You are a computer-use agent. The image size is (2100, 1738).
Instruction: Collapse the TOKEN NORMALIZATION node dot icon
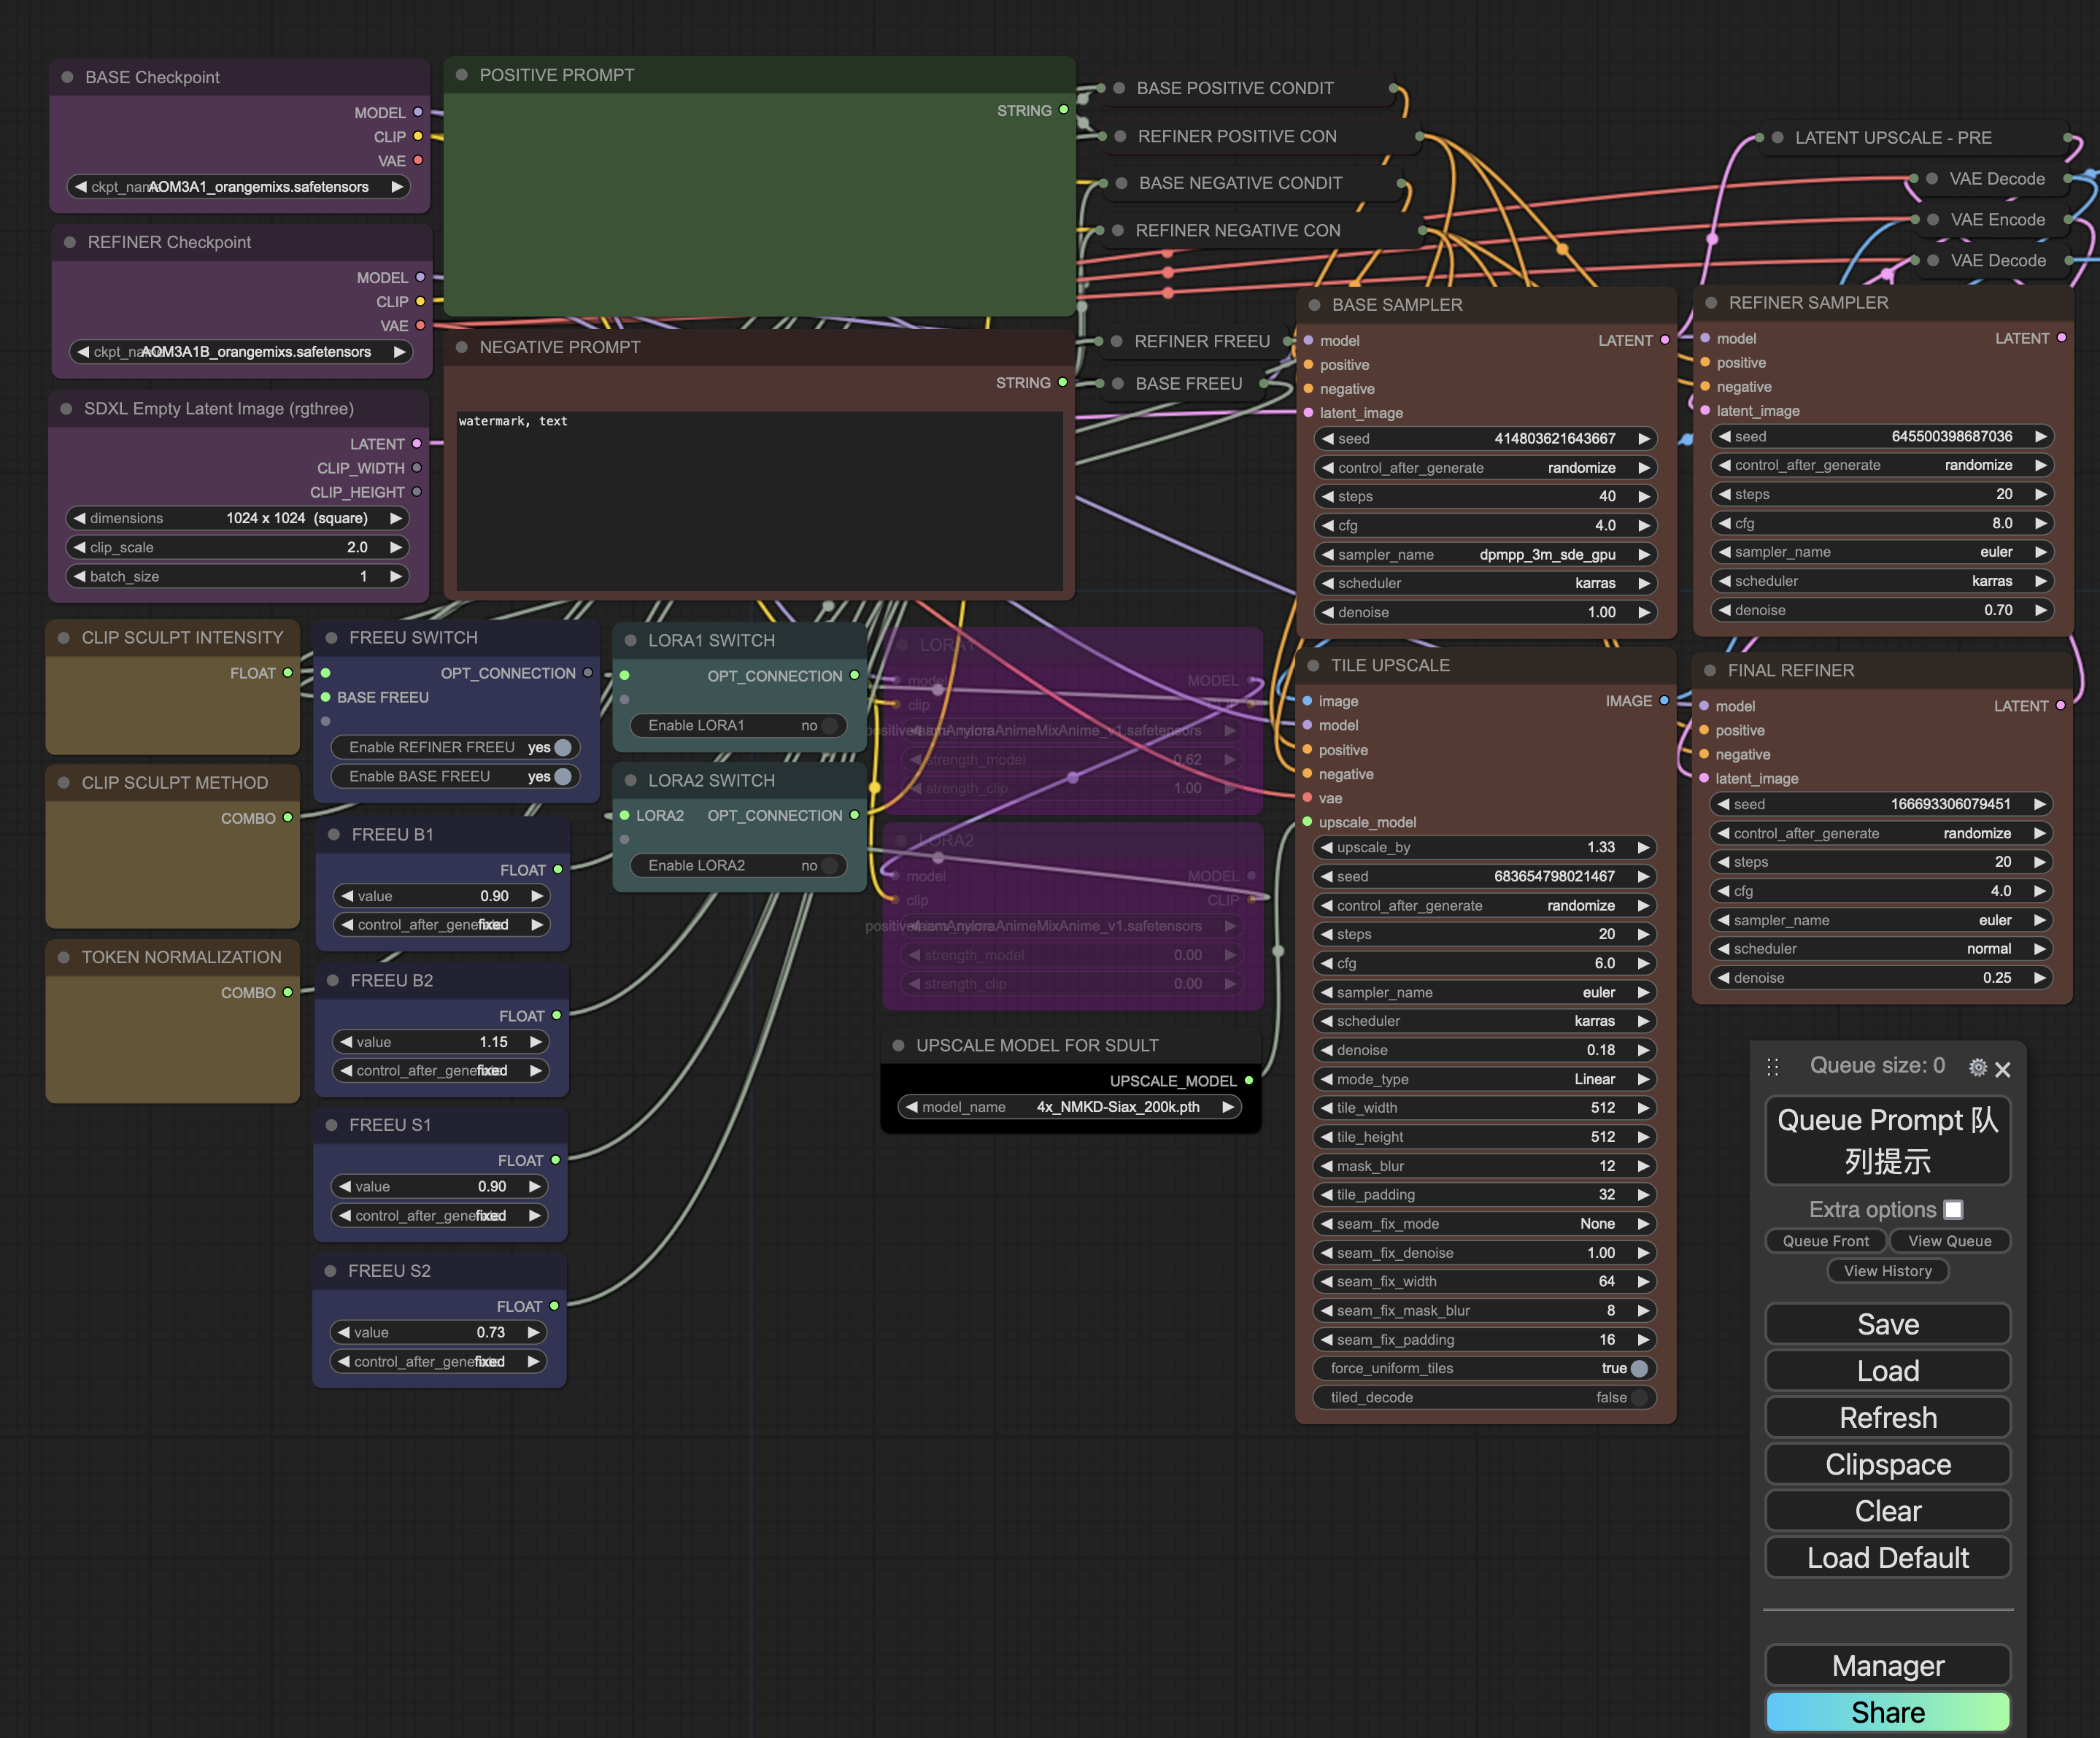coord(66,957)
